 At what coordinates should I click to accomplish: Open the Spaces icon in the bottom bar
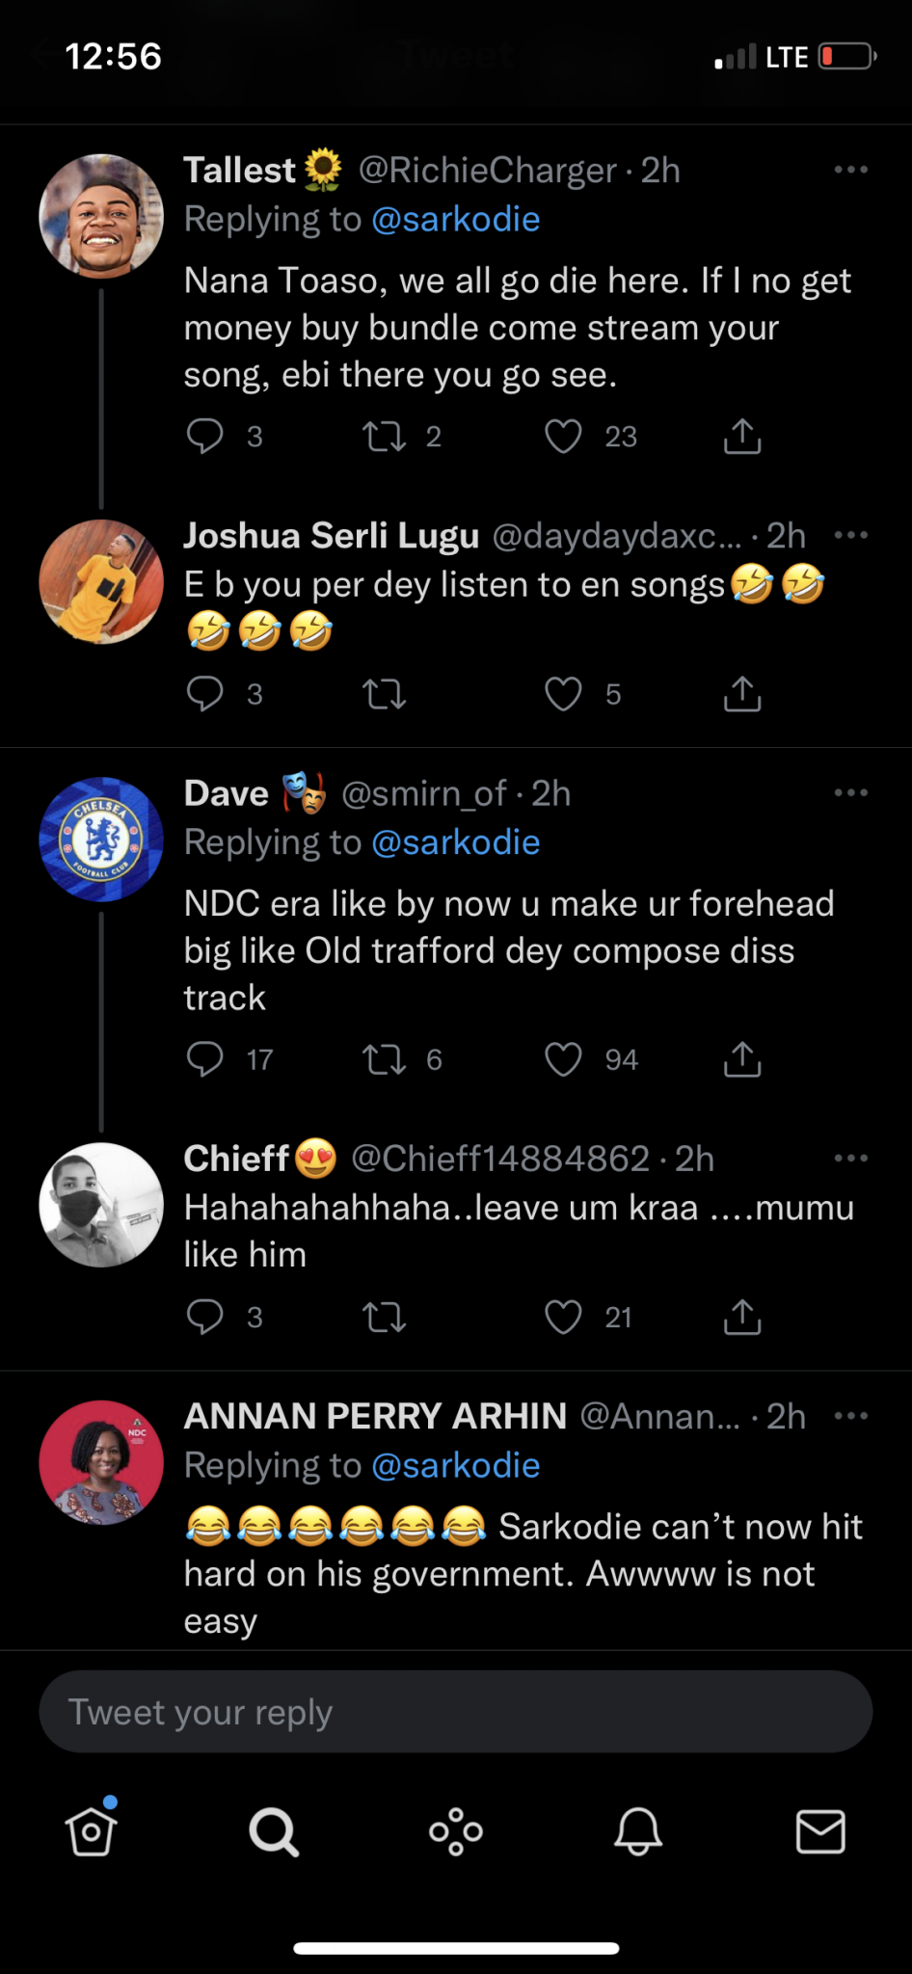click(456, 1831)
